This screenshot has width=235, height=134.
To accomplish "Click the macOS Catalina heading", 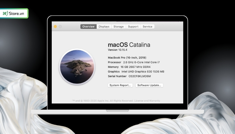I will (129, 45).
